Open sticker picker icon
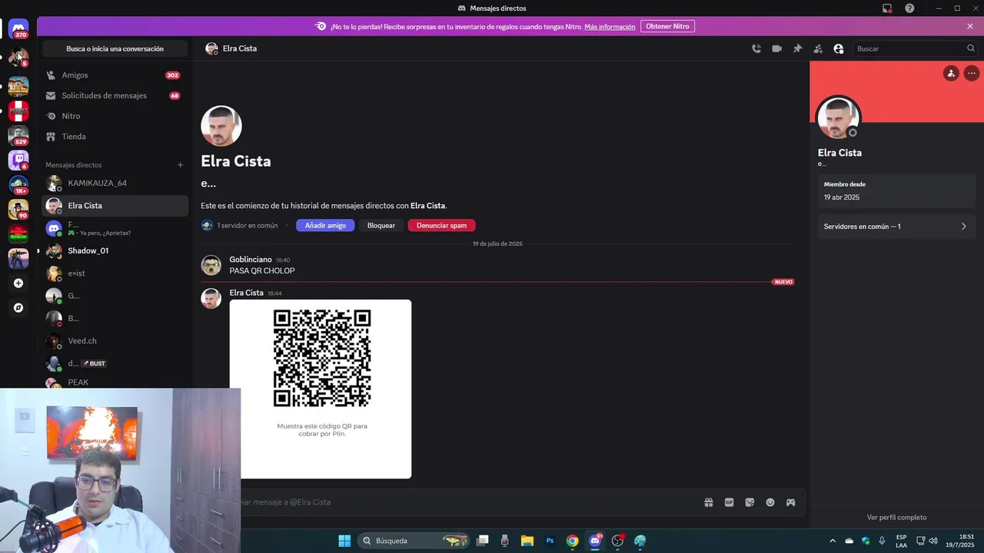 click(x=750, y=502)
